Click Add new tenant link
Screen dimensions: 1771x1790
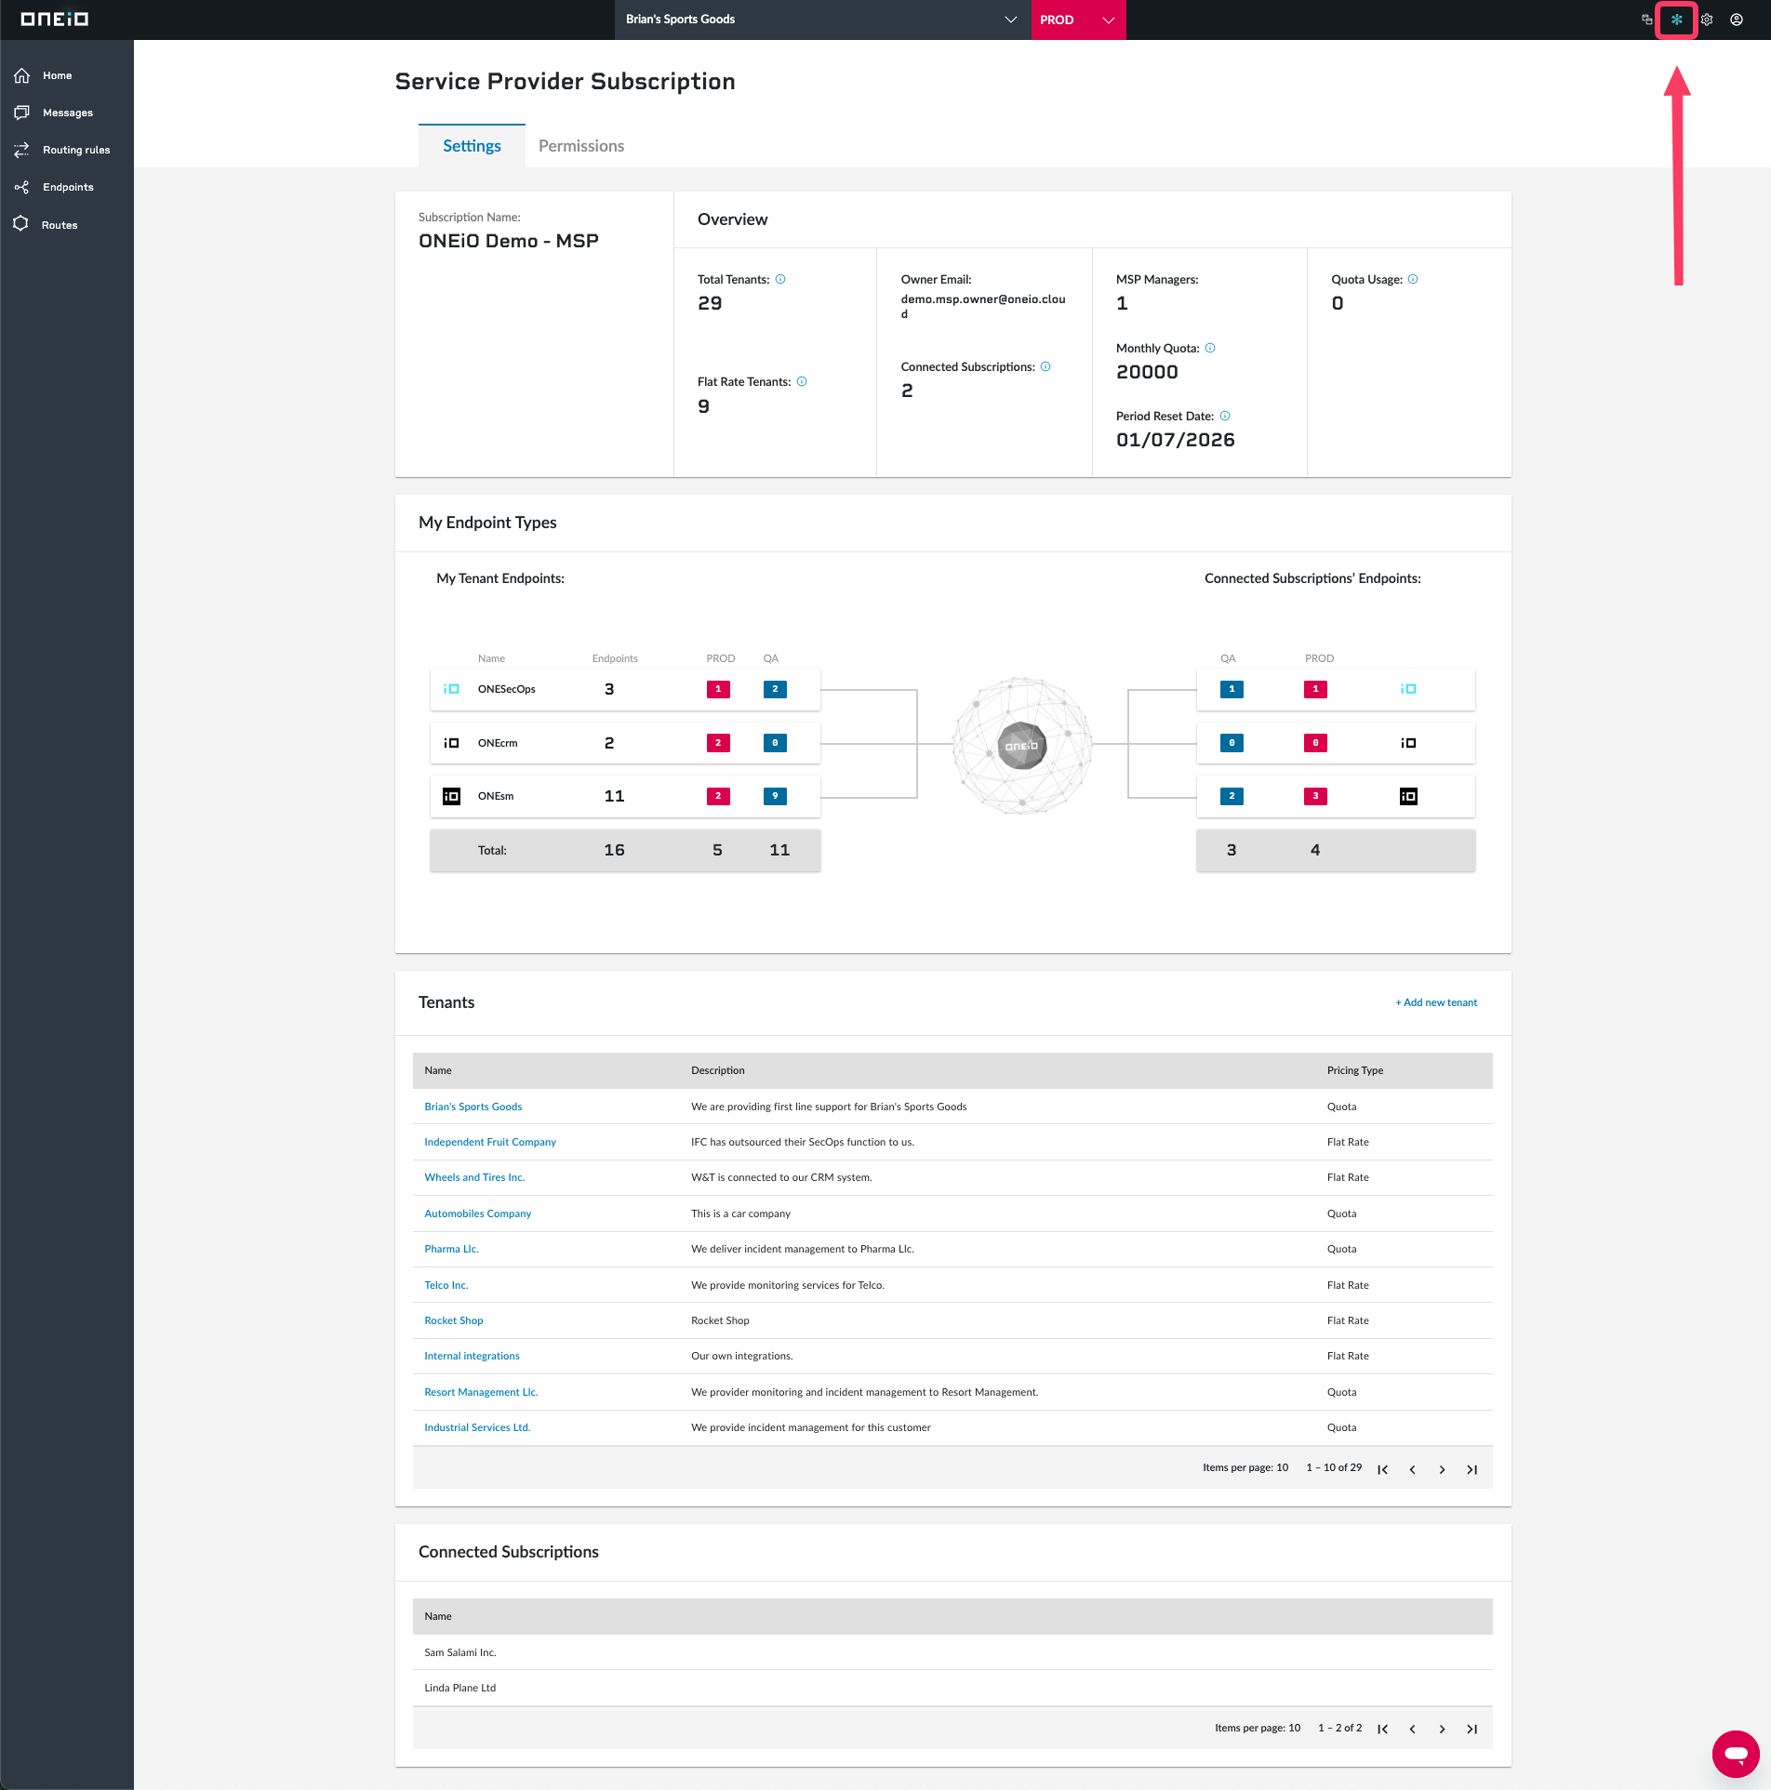[x=1436, y=1002]
